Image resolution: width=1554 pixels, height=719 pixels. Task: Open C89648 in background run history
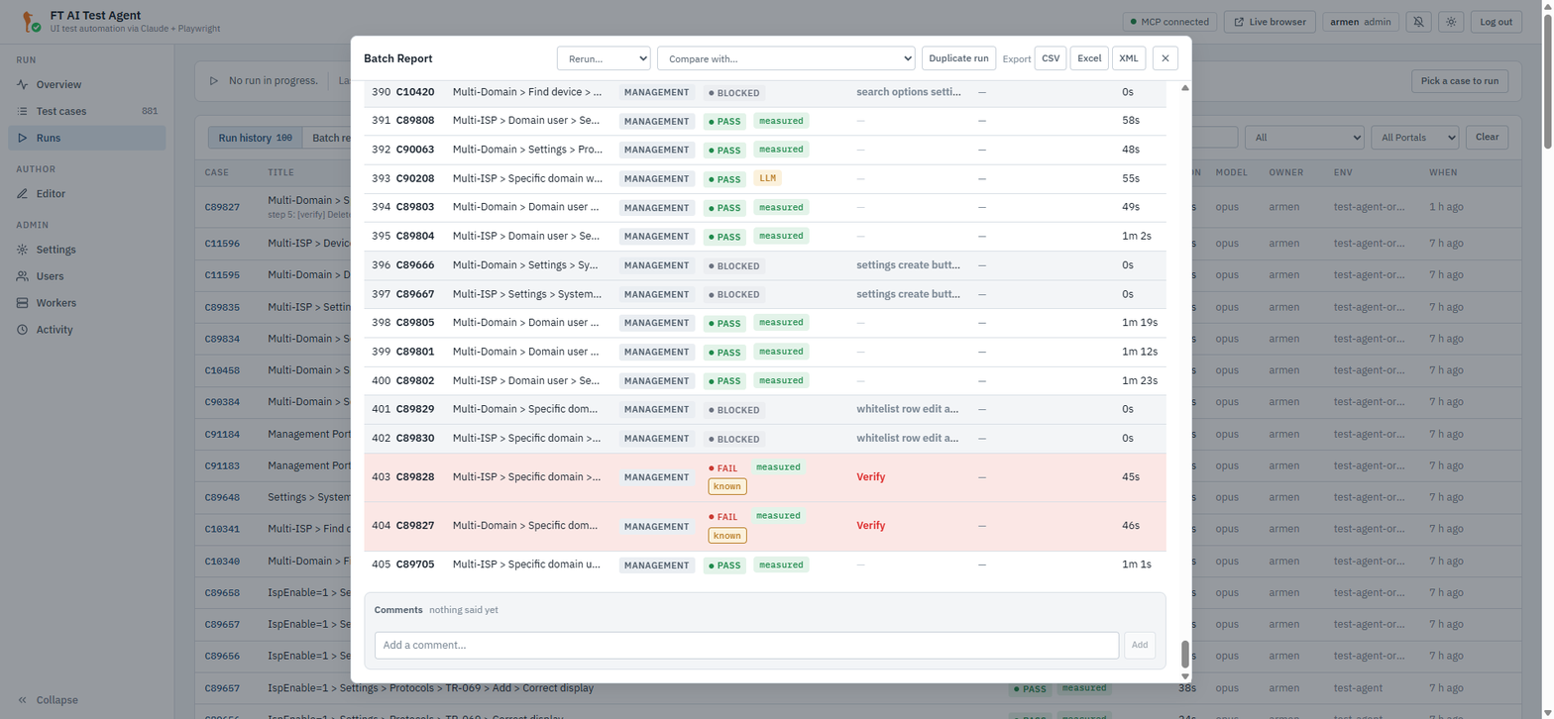point(222,497)
